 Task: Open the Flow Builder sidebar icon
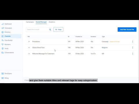[3, 40]
